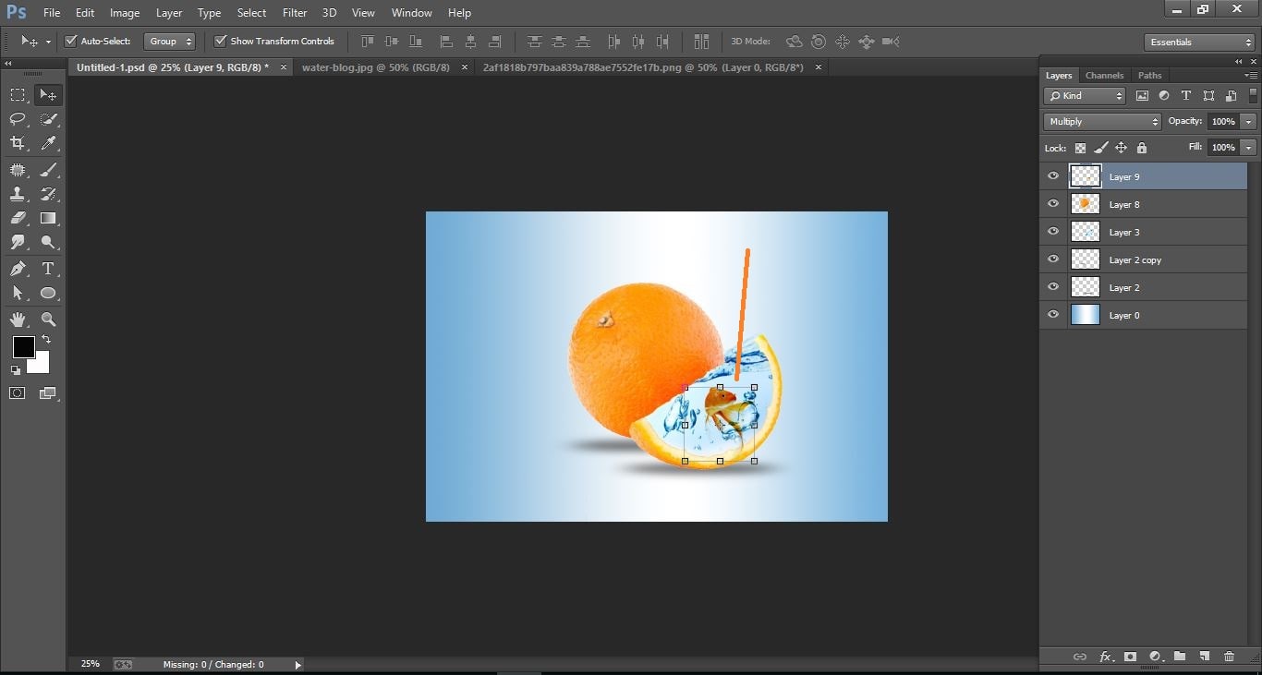Image resolution: width=1262 pixels, height=675 pixels.
Task: Disable the Auto-Select checkbox
Action: [71, 41]
